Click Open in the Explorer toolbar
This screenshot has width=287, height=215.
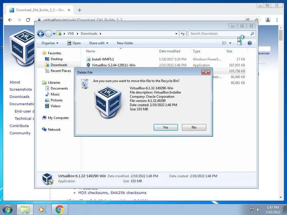click(74, 43)
